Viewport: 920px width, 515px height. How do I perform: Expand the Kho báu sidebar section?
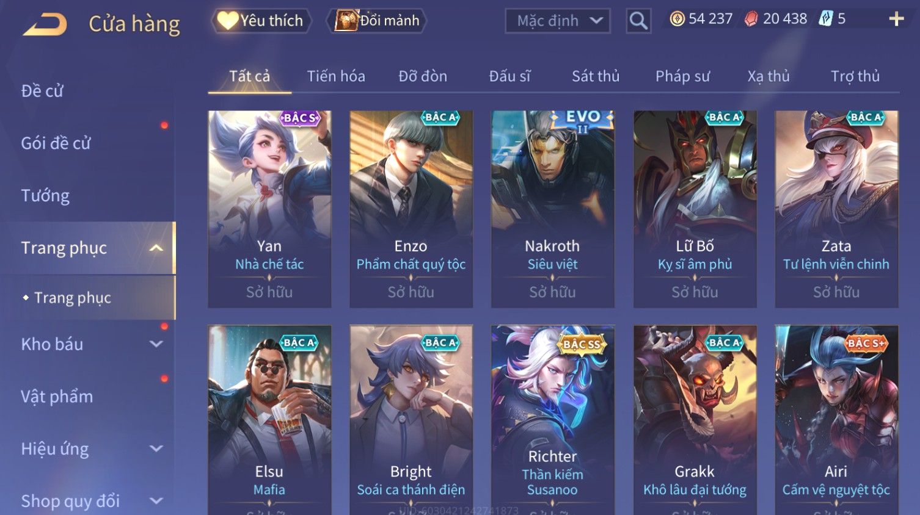(156, 344)
